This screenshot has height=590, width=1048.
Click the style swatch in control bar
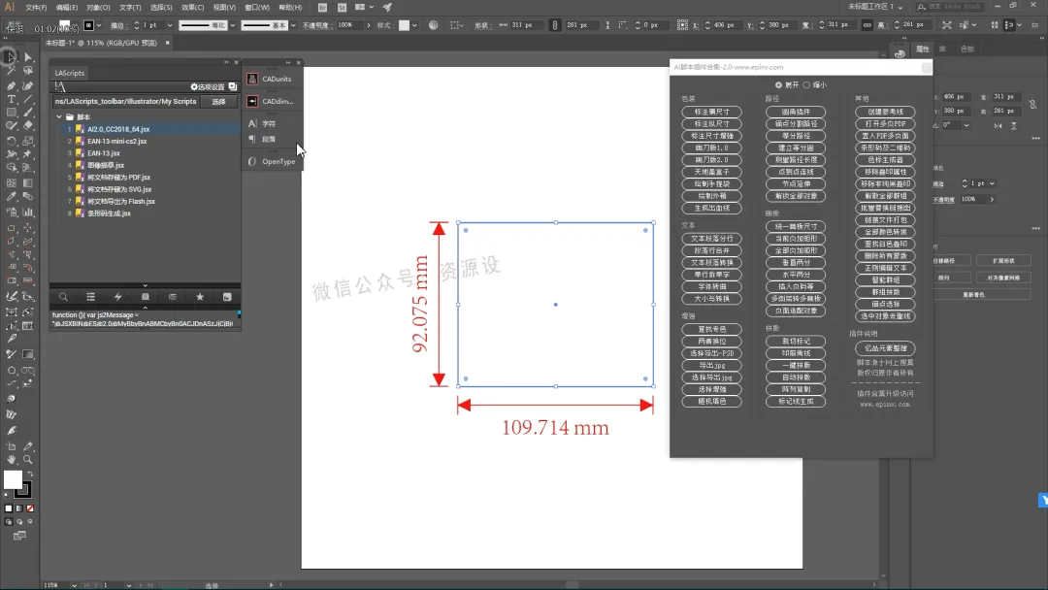[405, 25]
